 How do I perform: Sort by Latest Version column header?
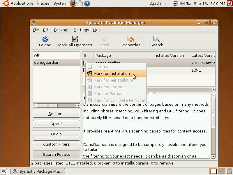coord(202,55)
